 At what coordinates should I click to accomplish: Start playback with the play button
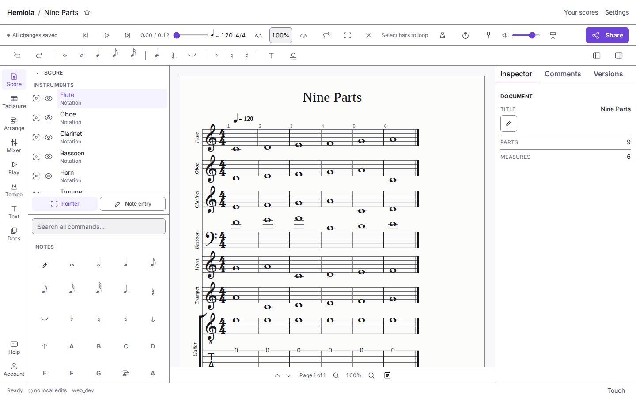[x=106, y=35]
